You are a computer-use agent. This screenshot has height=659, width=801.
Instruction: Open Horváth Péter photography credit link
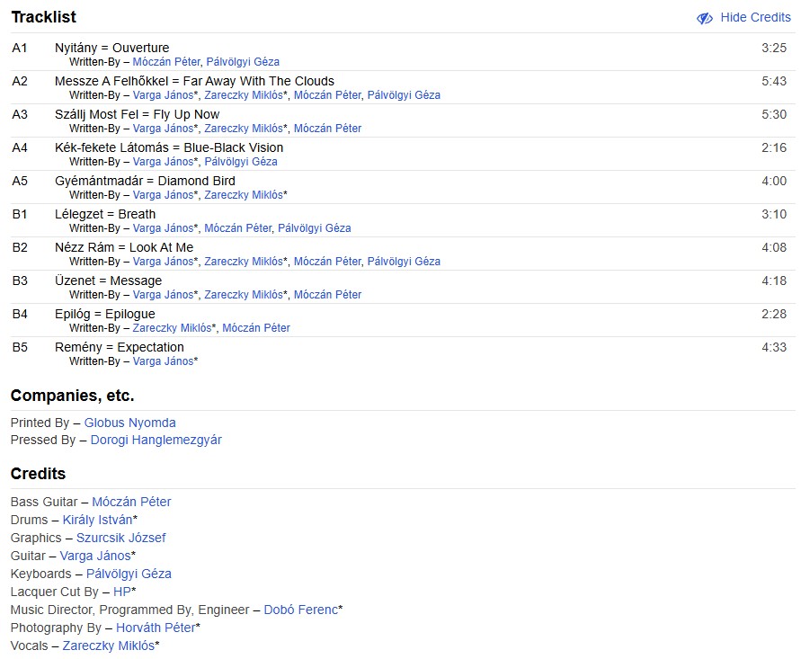point(155,628)
